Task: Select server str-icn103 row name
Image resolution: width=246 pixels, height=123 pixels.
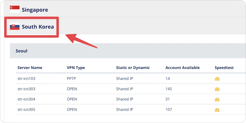Action: 26,79
